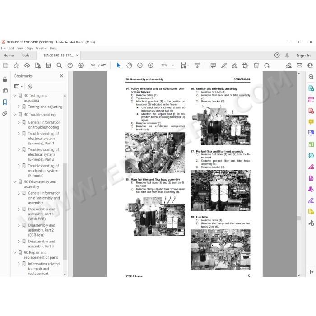
Task: Select the Hand pan tool
Action: 129,65
